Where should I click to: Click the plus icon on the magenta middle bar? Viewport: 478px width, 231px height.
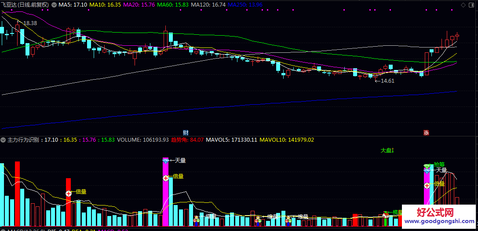165,178
